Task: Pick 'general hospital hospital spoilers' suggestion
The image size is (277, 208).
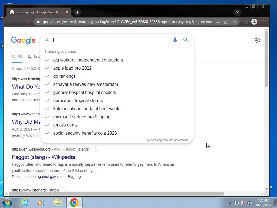Action: [x=117, y=93]
